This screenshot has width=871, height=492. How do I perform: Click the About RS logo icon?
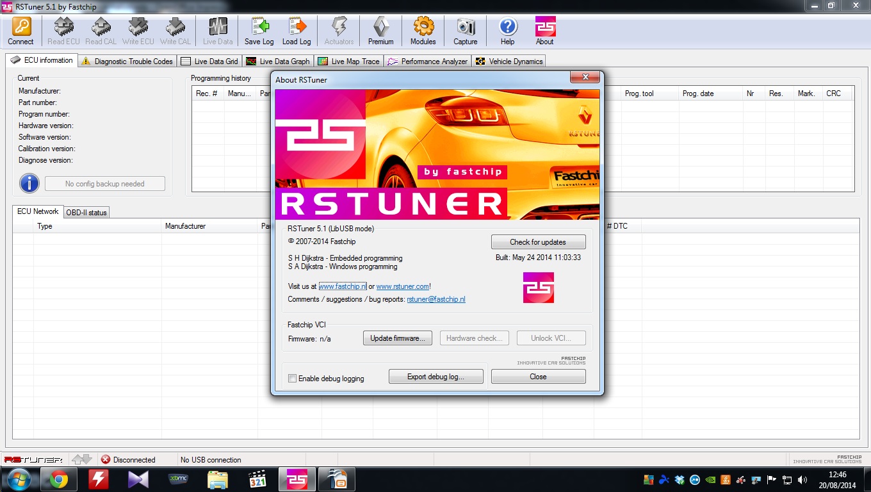pos(544,27)
